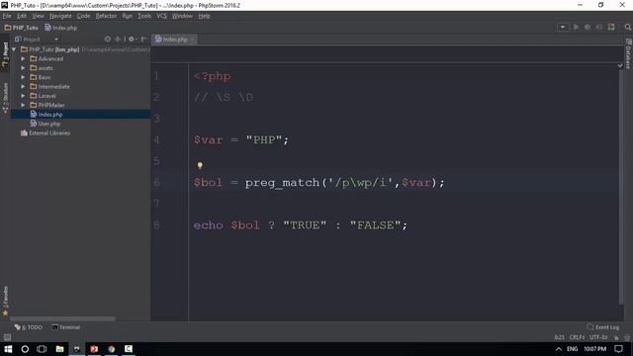This screenshot has height=356, width=633.
Task: Click the Debug bug icon in toolbar
Action: tap(588, 27)
